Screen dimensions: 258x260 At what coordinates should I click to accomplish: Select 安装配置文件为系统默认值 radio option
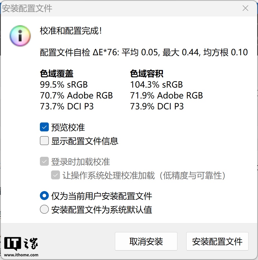tap(44, 209)
